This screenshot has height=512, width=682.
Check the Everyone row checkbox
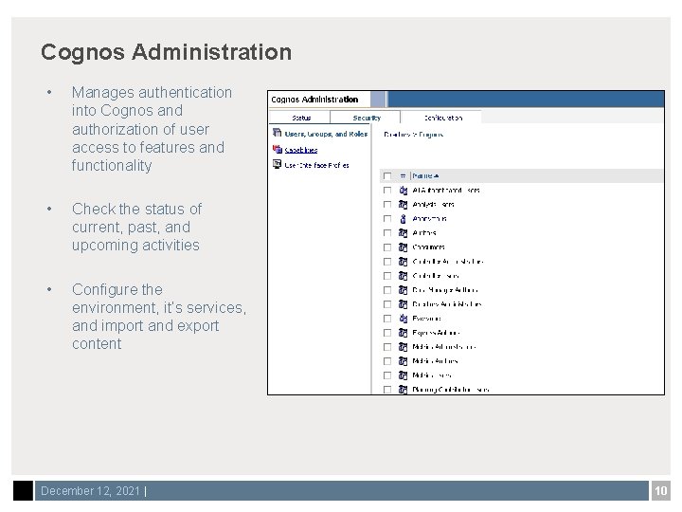click(387, 319)
